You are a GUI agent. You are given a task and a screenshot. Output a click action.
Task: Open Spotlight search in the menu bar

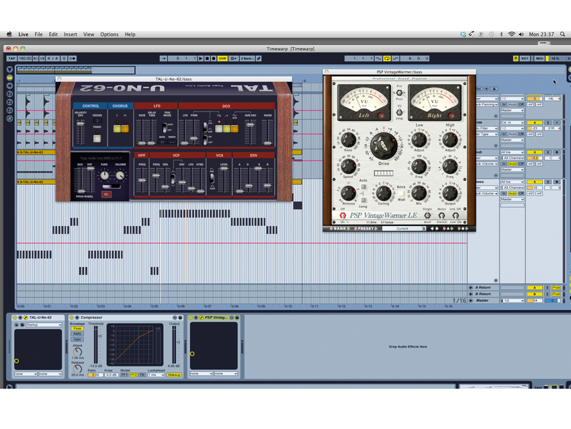tap(563, 34)
